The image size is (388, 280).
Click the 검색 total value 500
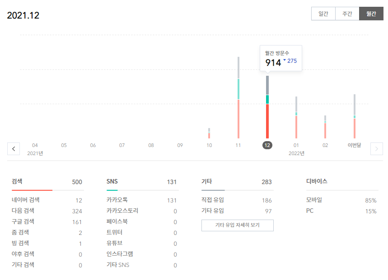tap(77, 182)
